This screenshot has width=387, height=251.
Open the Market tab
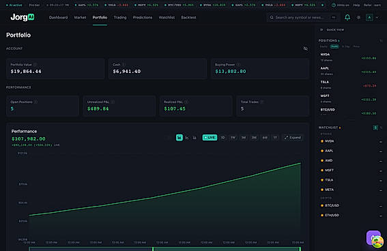coord(81,18)
